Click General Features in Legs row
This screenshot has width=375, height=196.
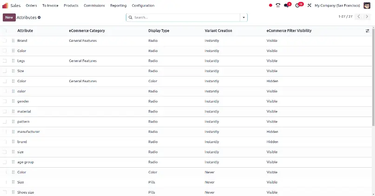pos(83,61)
